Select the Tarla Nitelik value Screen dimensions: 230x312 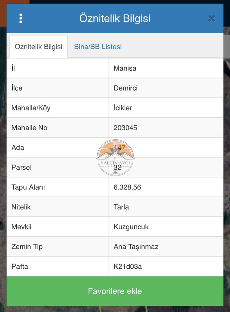pyautogui.click(x=121, y=207)
